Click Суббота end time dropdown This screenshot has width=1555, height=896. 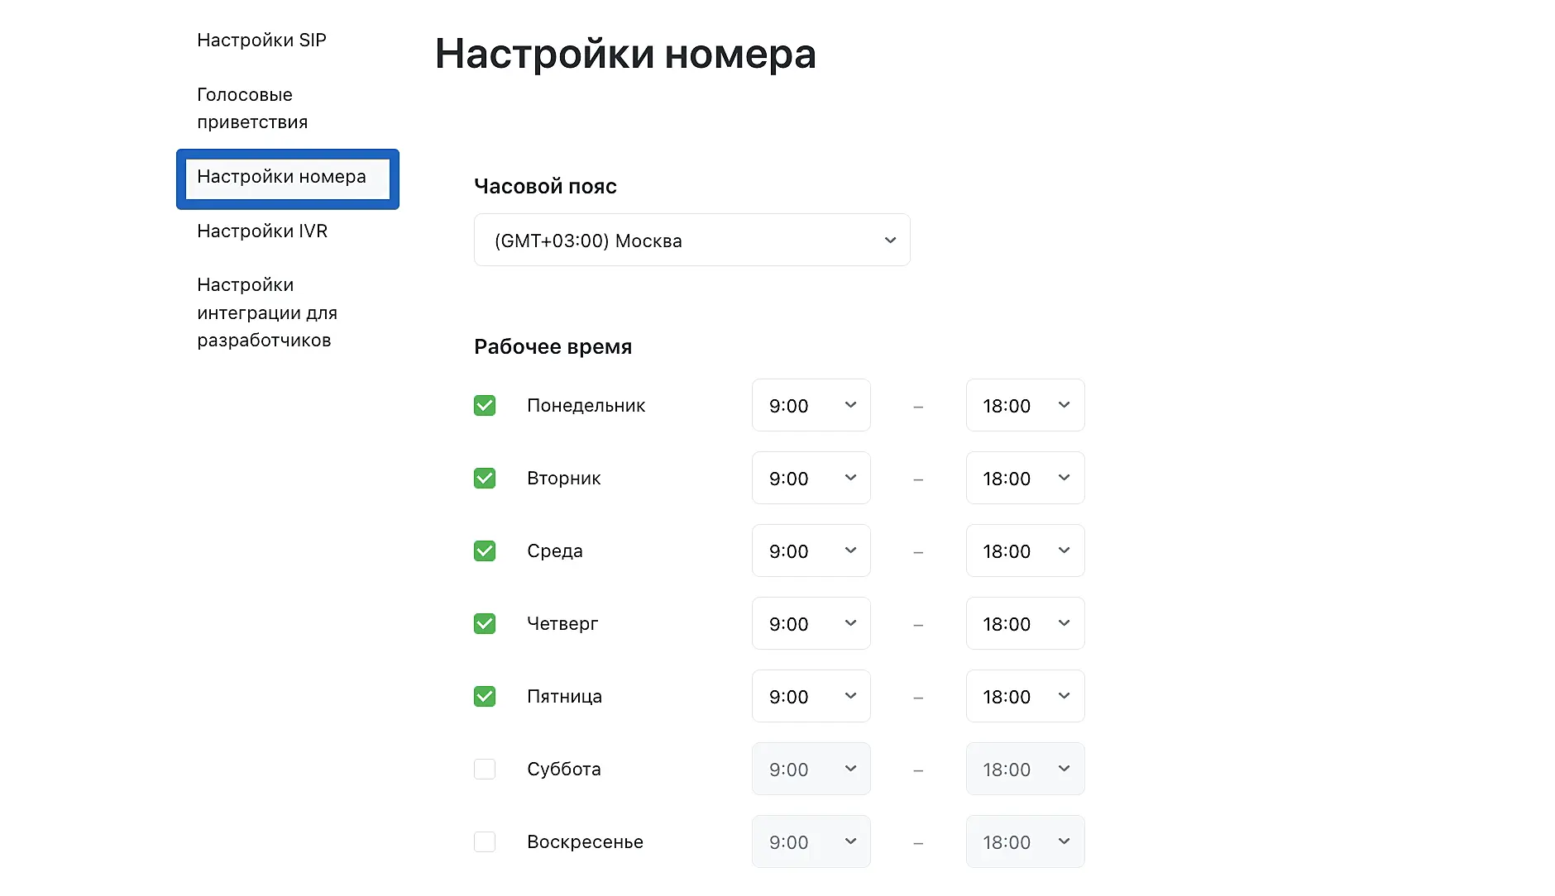click(x=1025, y=770)
